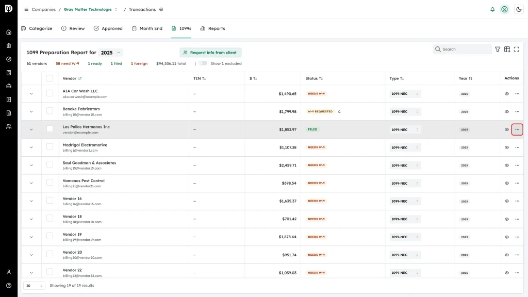Open the hamburger menu next to Companies
The height and width of the screenshot is (297, 528).
[26, 9]
